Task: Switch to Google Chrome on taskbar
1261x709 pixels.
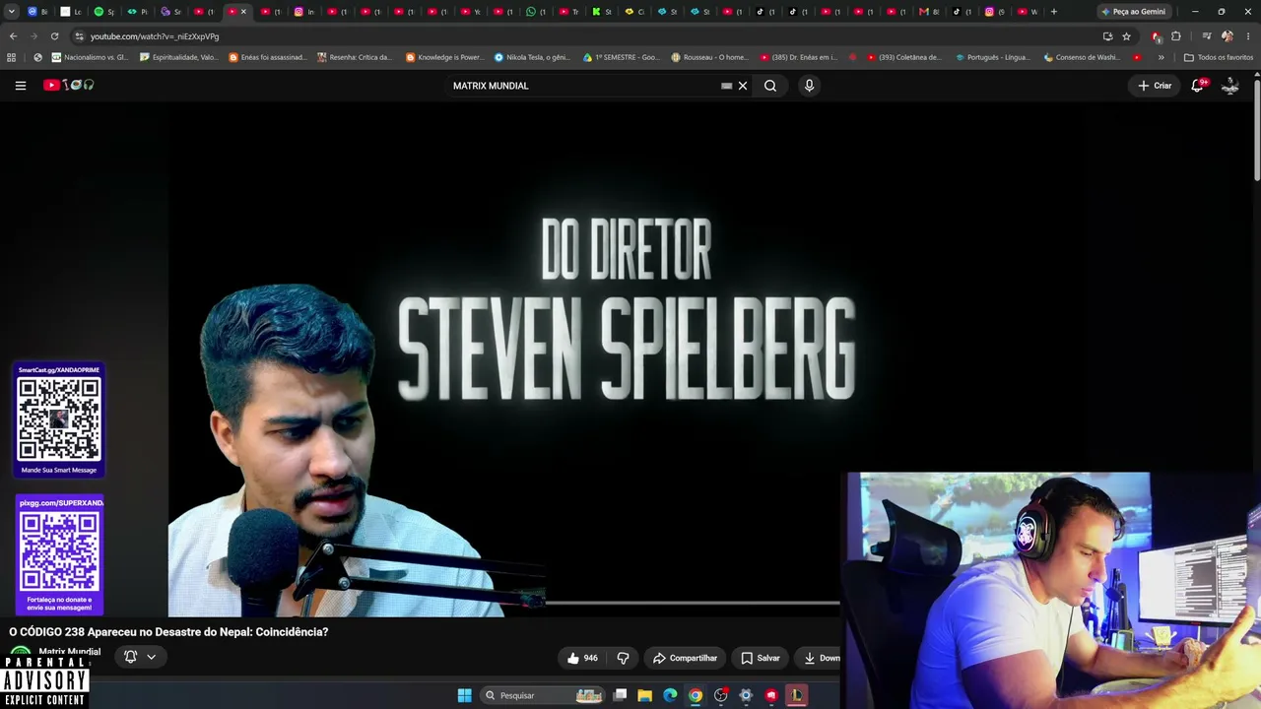Action: click(x=696, y=695)
